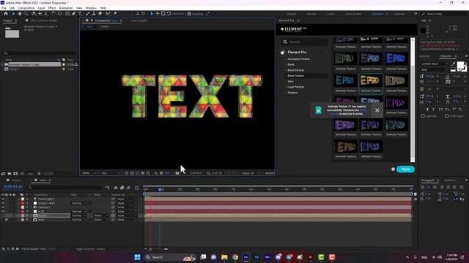Open the viewer magnification dropdown showing 100%

(89, 173)
